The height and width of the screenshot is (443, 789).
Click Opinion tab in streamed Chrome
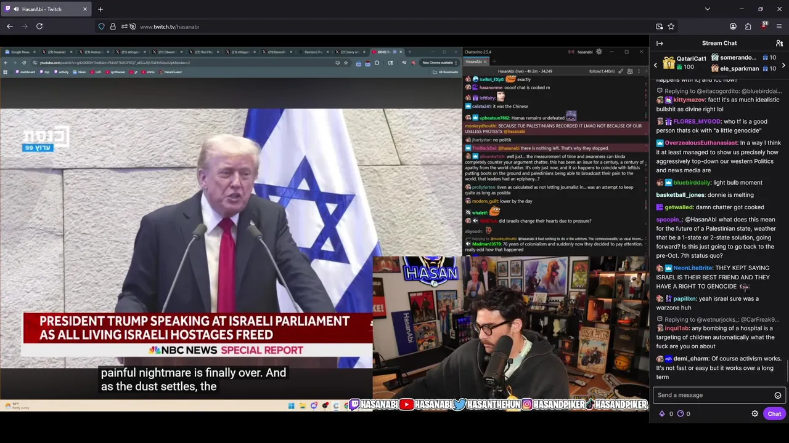[316, 52]
